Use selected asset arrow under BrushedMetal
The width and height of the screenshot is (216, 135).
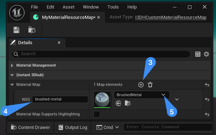point(118,103)
